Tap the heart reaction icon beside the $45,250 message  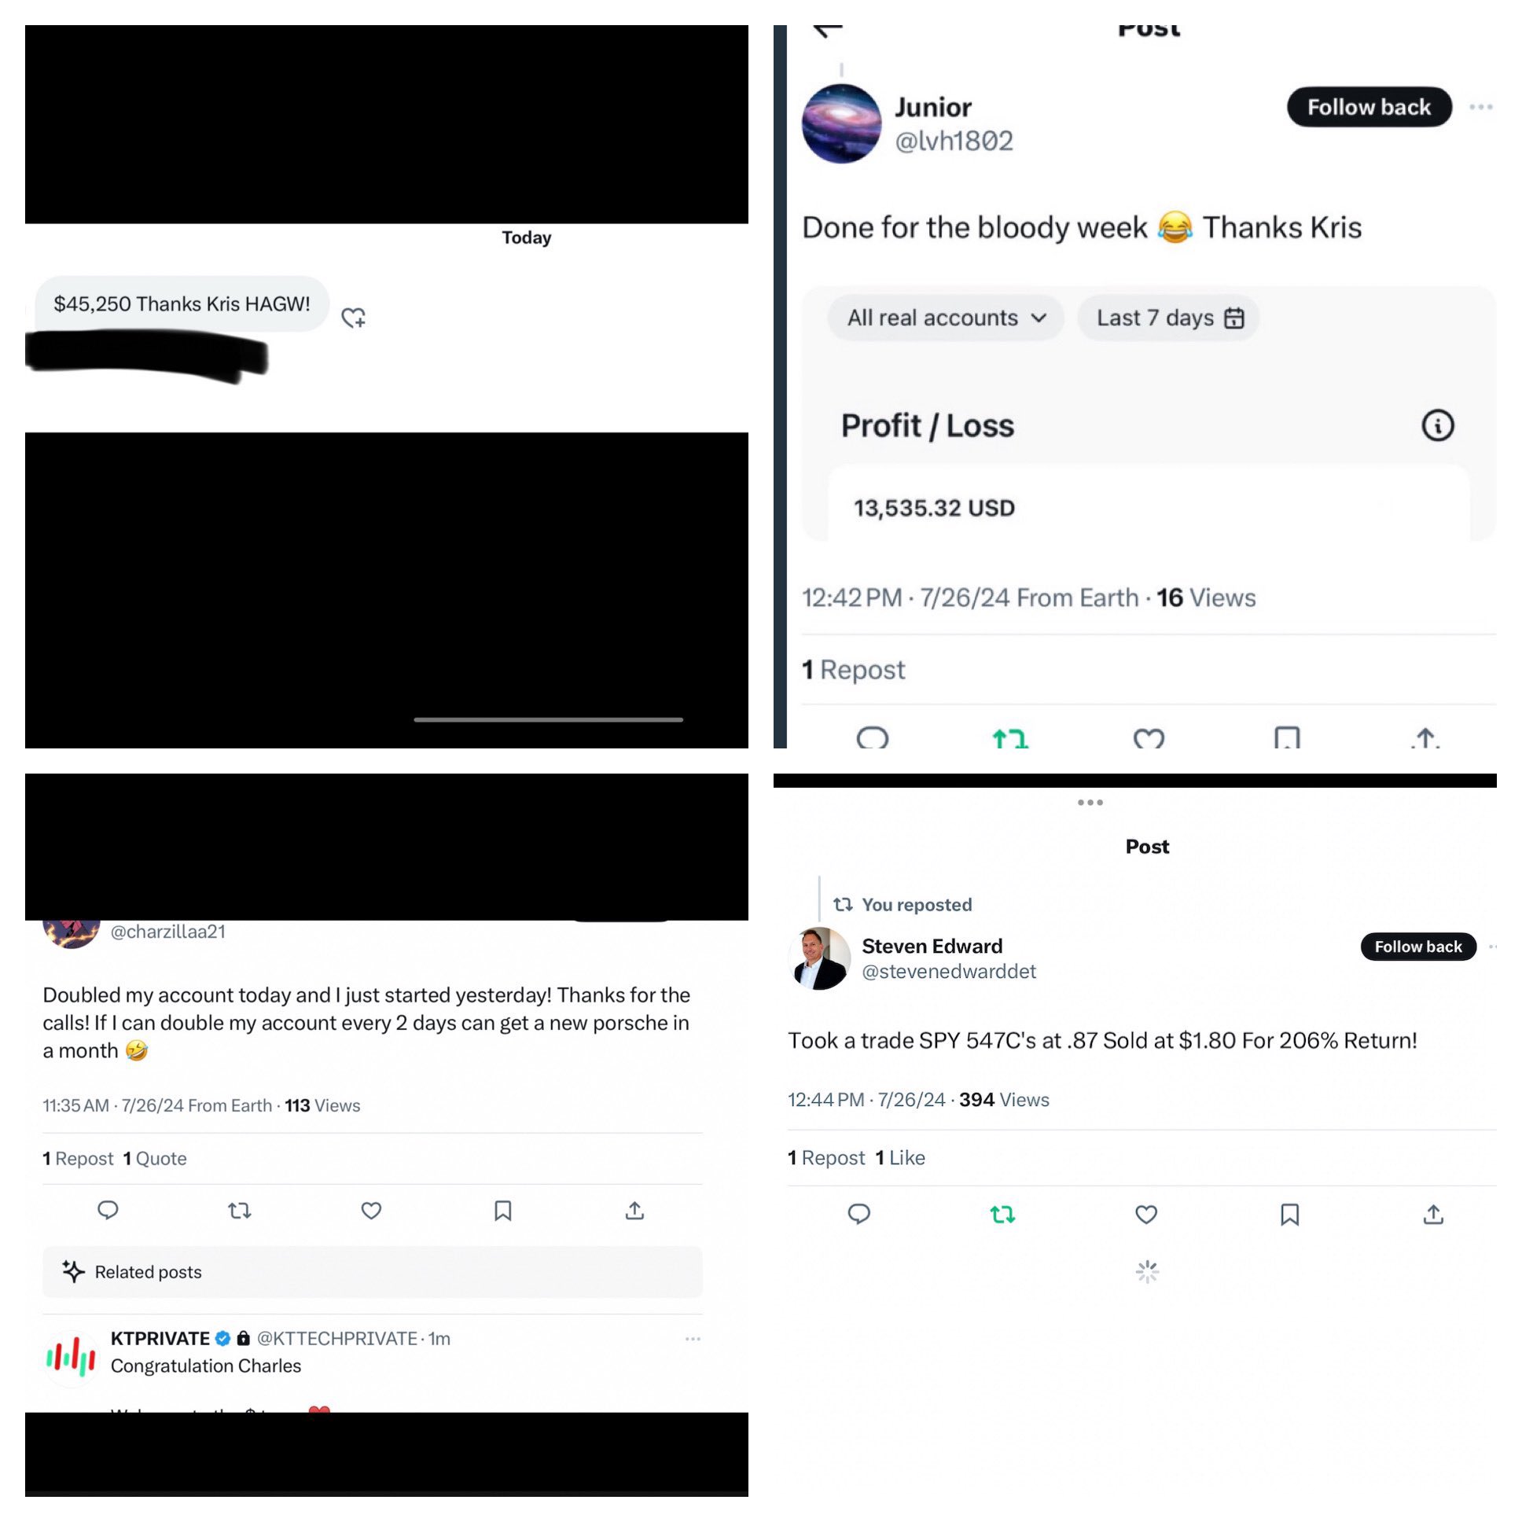[x=353, y=318]
